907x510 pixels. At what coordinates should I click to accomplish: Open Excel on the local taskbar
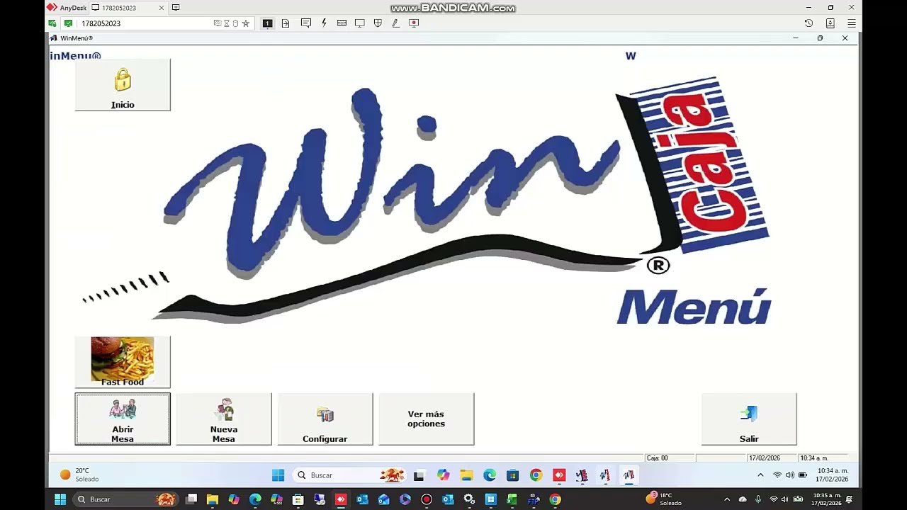512,499
